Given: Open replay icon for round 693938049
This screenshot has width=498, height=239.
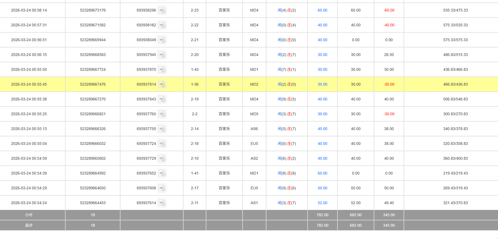Looking at the screenshot, I should pos(162,40).
